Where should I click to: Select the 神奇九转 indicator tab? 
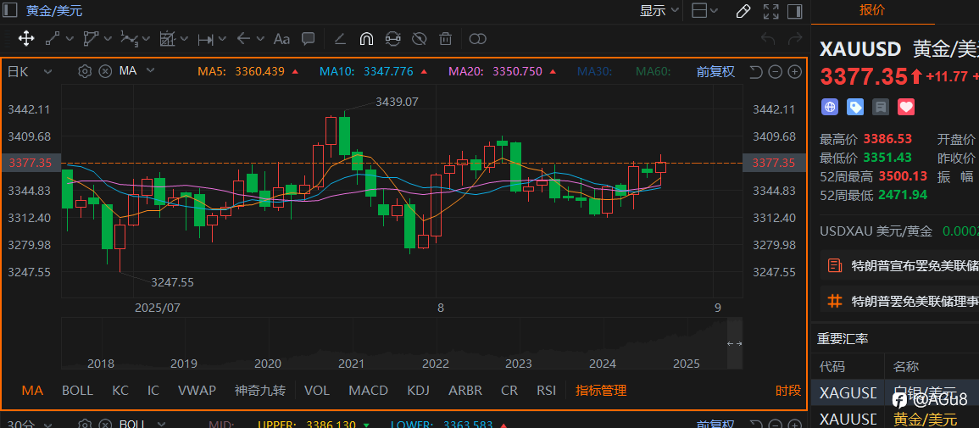pyautogui.click(x=259, y=391)
